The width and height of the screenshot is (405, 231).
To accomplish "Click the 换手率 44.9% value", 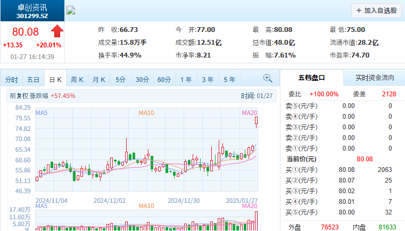I will click(130, 55).
